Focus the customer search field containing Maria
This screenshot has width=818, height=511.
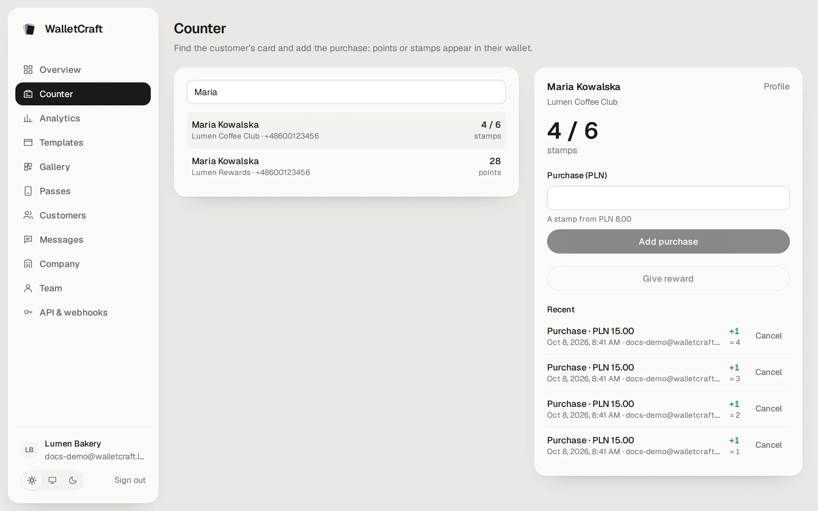[346, 92]
